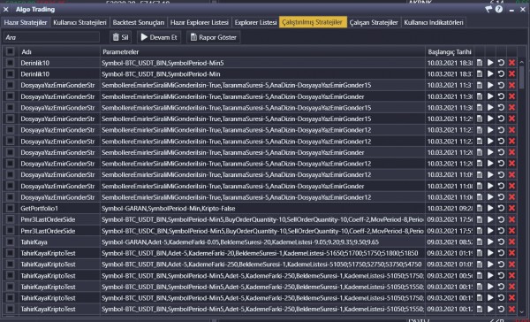Click the vertical scrollbar thumb of strategy list
530x322 pixels.
point(522,77)
